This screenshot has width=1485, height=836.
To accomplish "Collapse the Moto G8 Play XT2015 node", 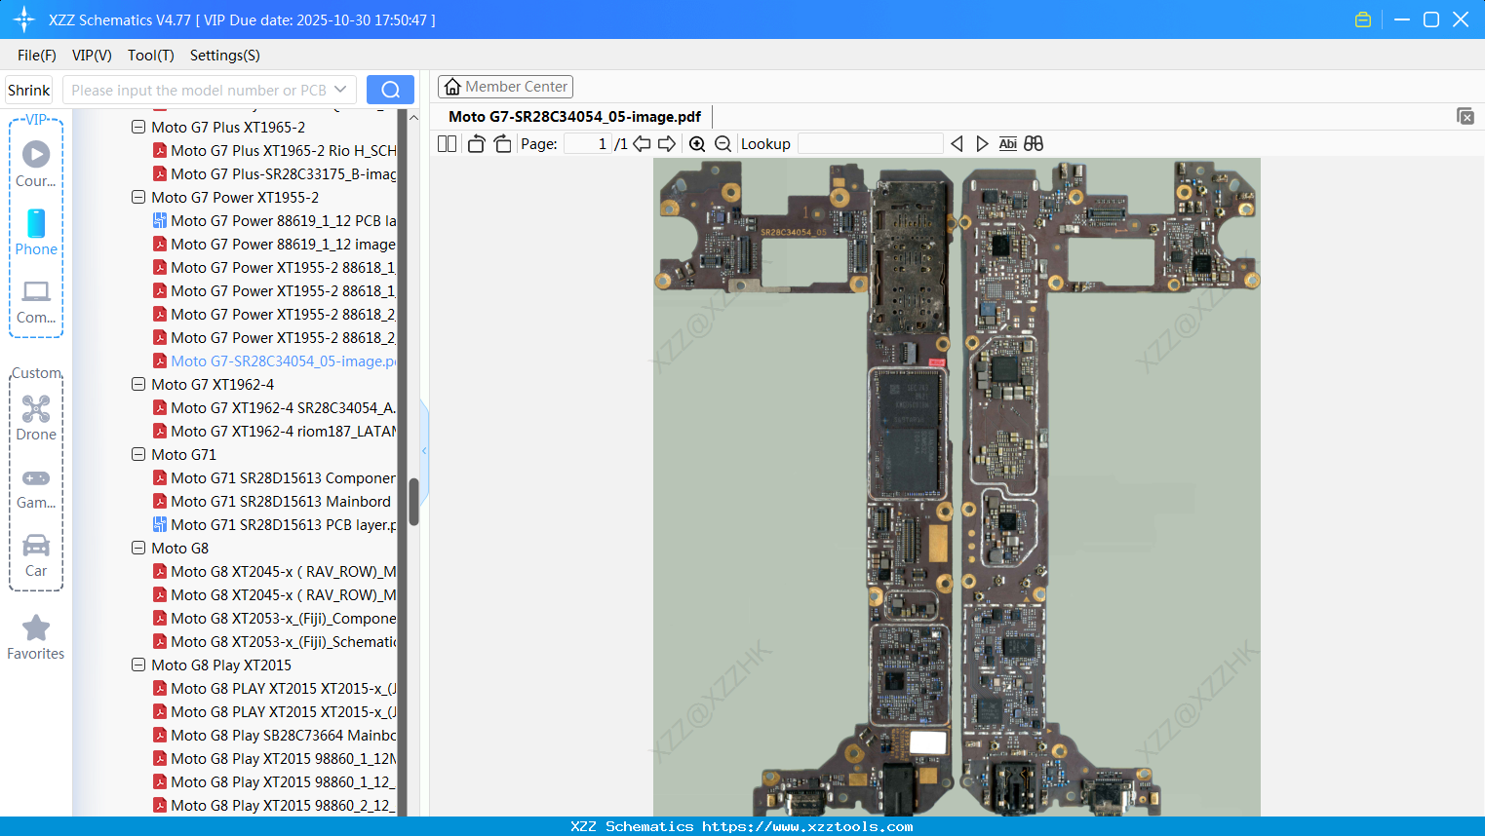I will [x=138, y=665].
